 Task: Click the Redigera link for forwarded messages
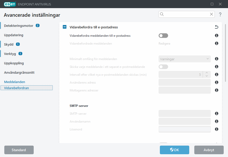tap(164, 43)
